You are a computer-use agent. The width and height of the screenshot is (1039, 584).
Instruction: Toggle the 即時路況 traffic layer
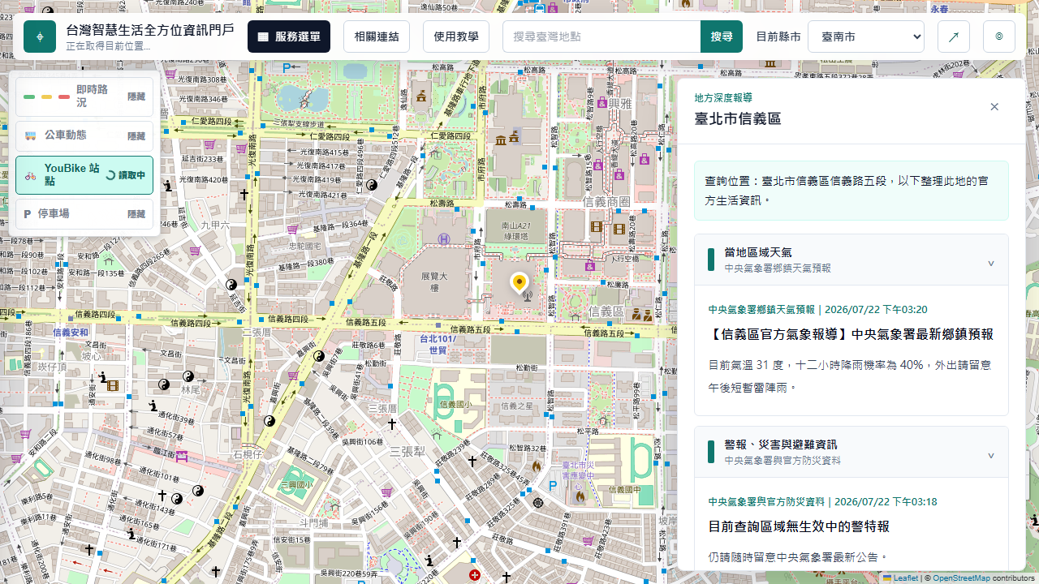(84, 97)
